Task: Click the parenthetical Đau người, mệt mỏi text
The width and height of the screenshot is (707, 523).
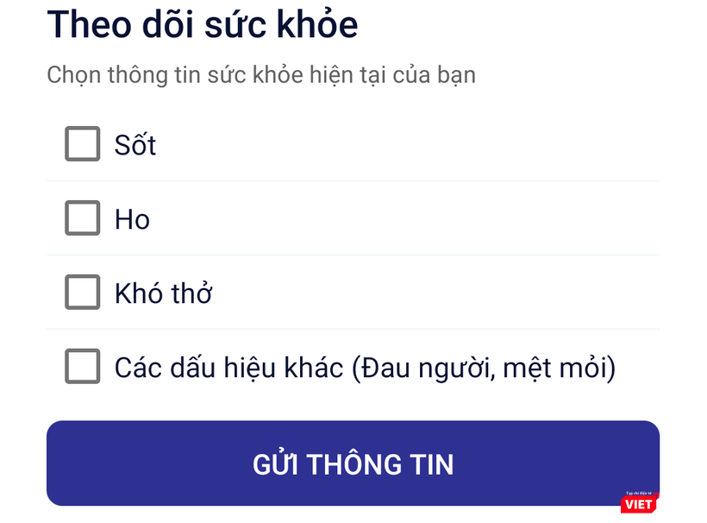Action: (484, 369)
